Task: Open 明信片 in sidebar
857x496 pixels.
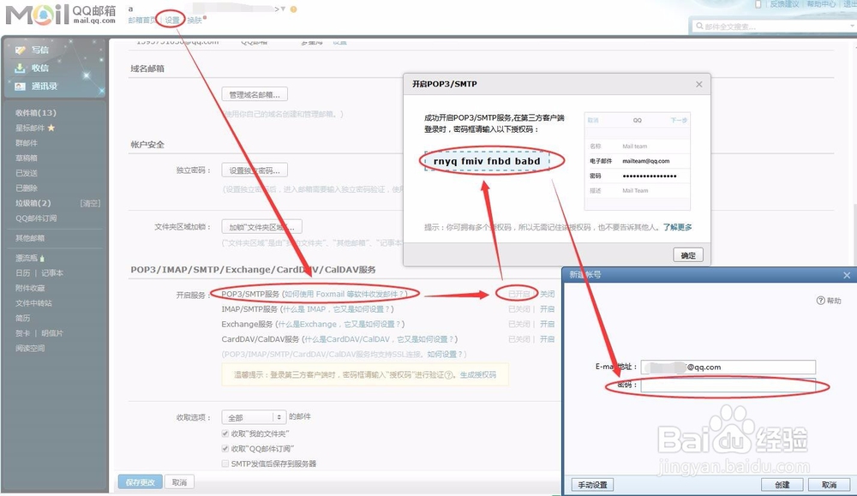Action: pos(52,333)
